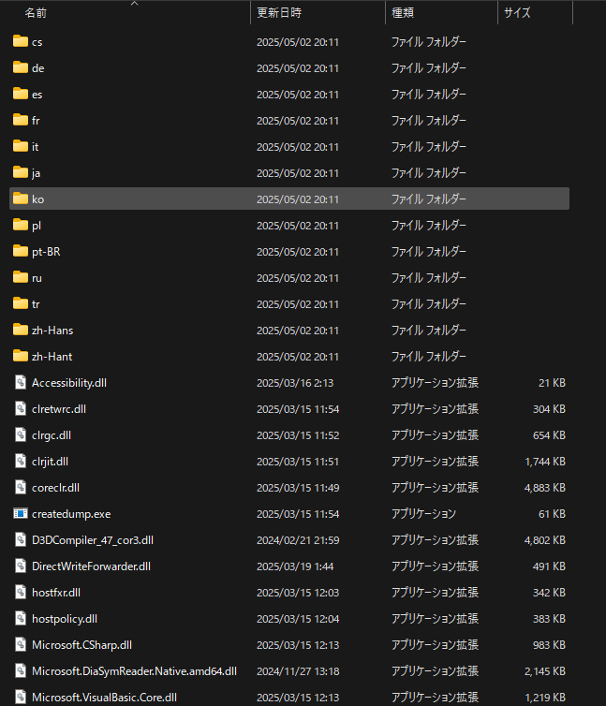Select the file name clrgc.dll
Screen dimensions: 606x706
tap(52, 435)
